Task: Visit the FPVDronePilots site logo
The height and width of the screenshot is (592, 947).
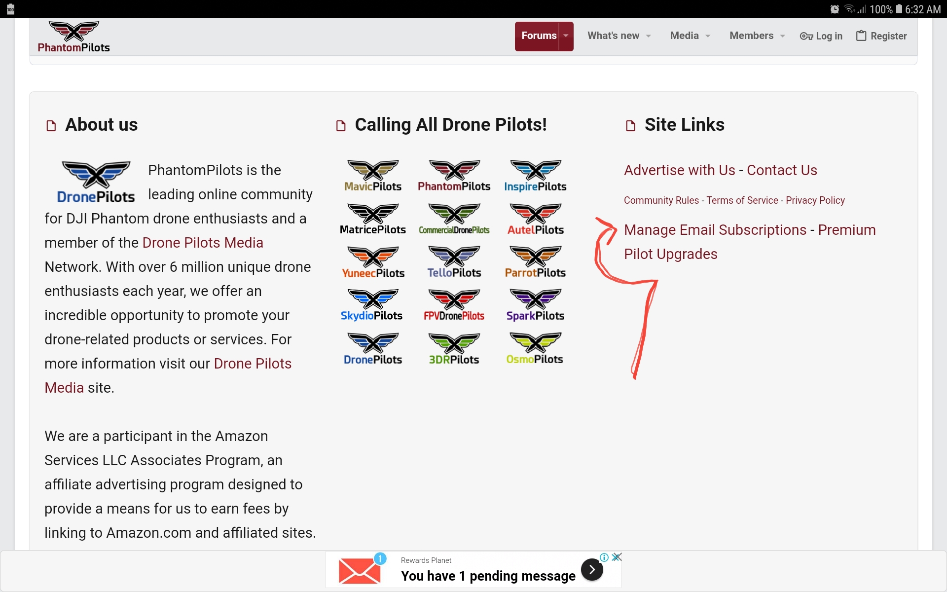Action: 454,305
